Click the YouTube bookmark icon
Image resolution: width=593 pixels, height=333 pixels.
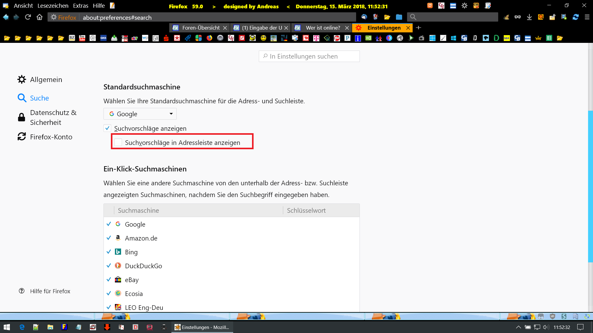click(82, 38)
